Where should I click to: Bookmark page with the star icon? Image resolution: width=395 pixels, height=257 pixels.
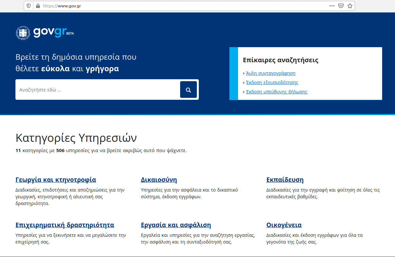point(350,6)
